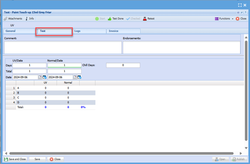Click the Info toolbar icon
250x164 pixels.
pos(27,19)
